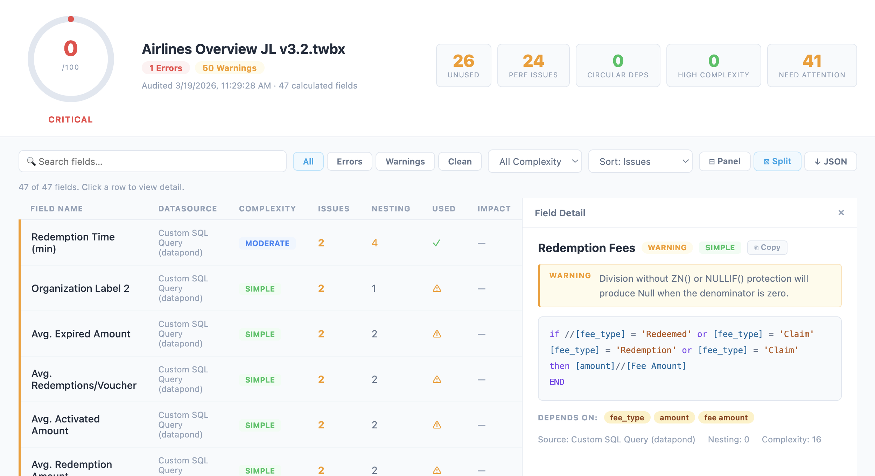Click the SIMPLE tag beside Redemption Fees
This screenshot has height=476, width=875.
720,247
